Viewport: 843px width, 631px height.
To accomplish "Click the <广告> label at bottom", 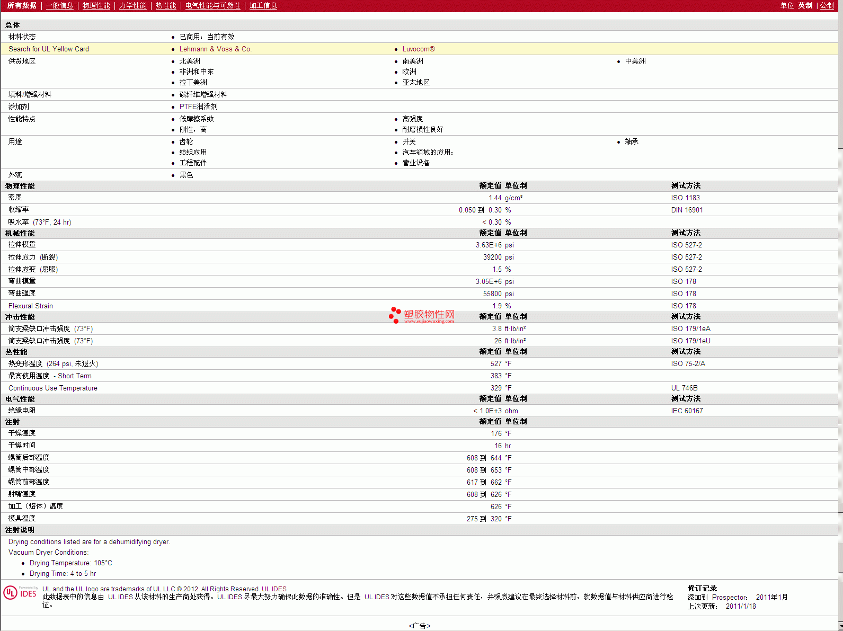I will coord(419,626).
